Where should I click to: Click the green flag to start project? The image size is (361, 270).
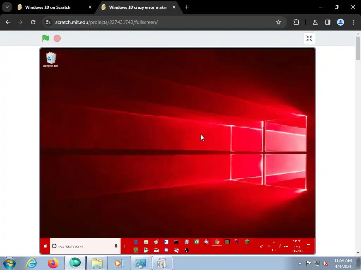46,38
